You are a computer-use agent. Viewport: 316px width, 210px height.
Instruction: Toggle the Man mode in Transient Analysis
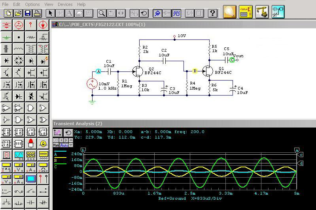(56, 145)
